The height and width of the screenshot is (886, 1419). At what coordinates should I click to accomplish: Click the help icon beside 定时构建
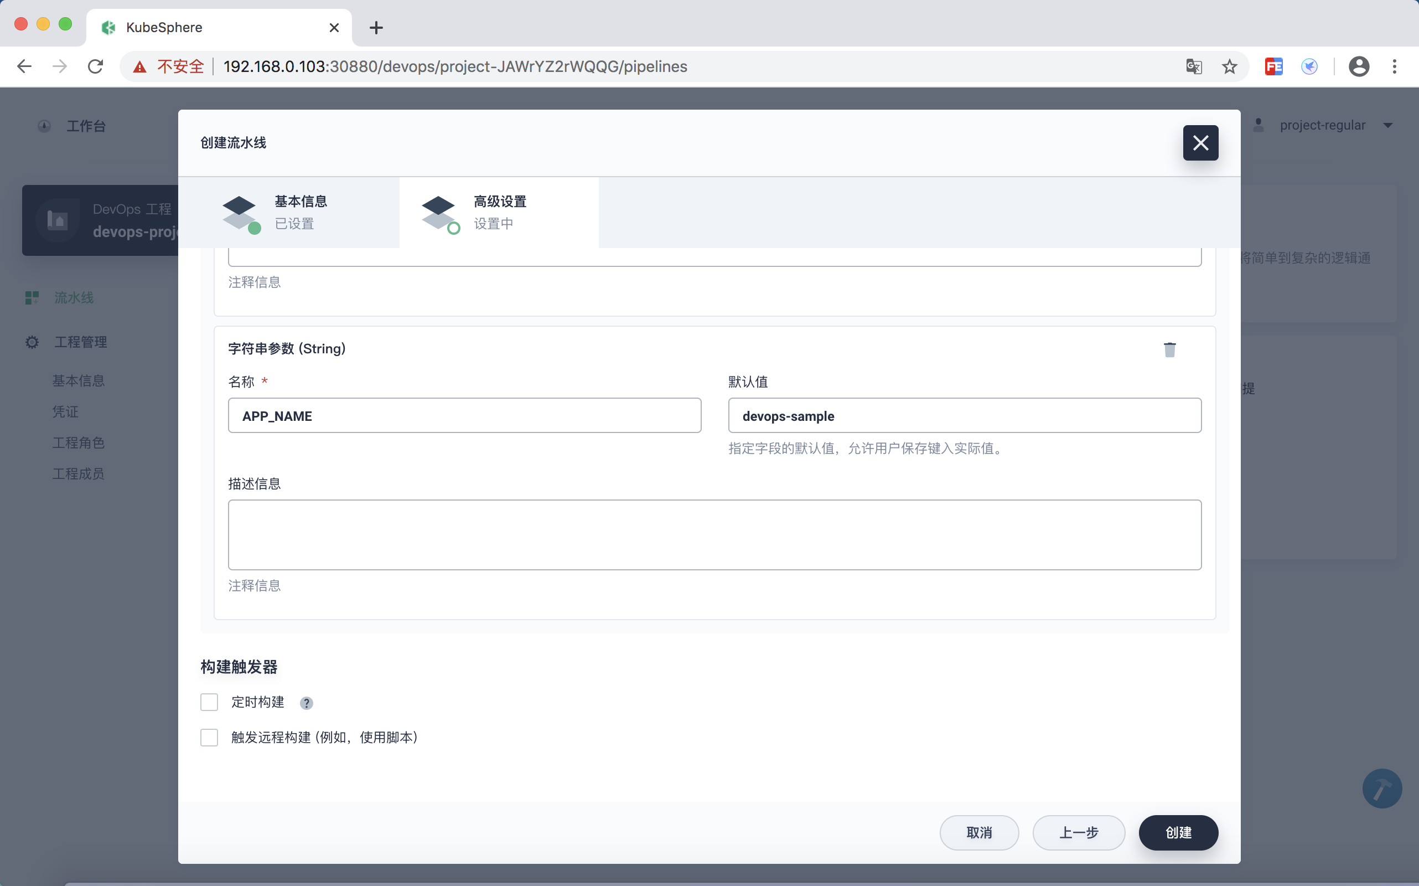pos(306,703)
